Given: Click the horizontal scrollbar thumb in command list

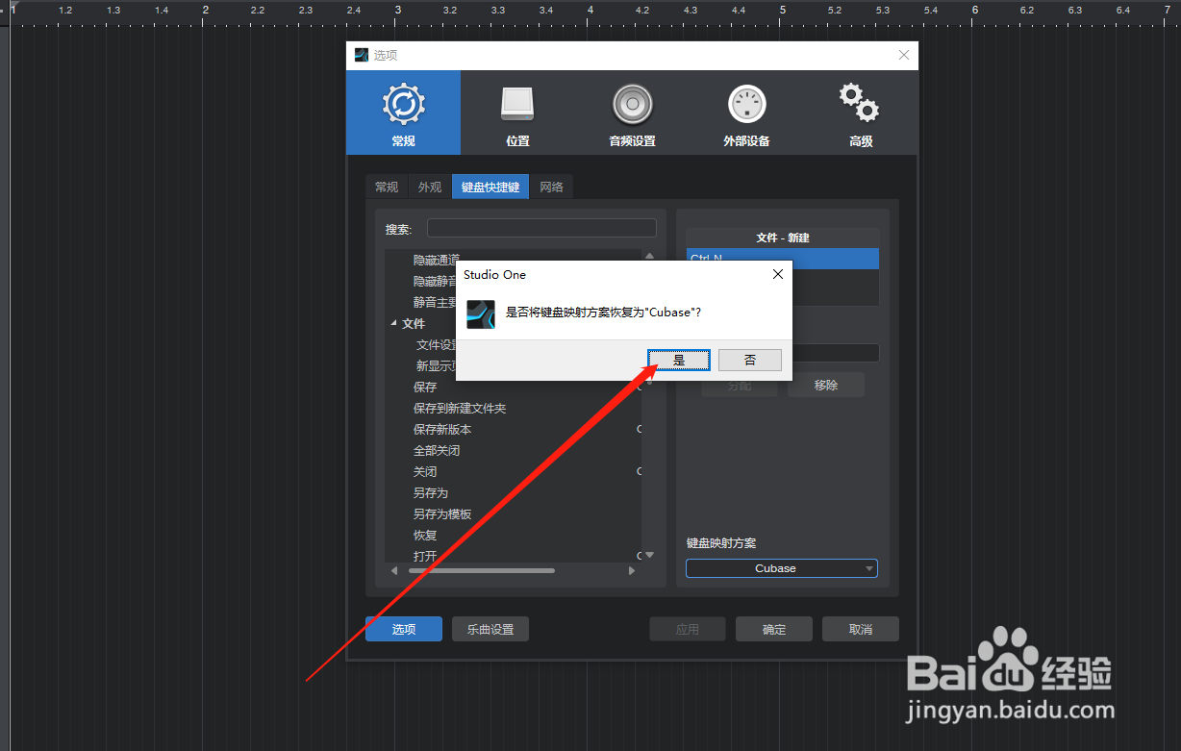Looking at the screenshot, I should (481, 570).
